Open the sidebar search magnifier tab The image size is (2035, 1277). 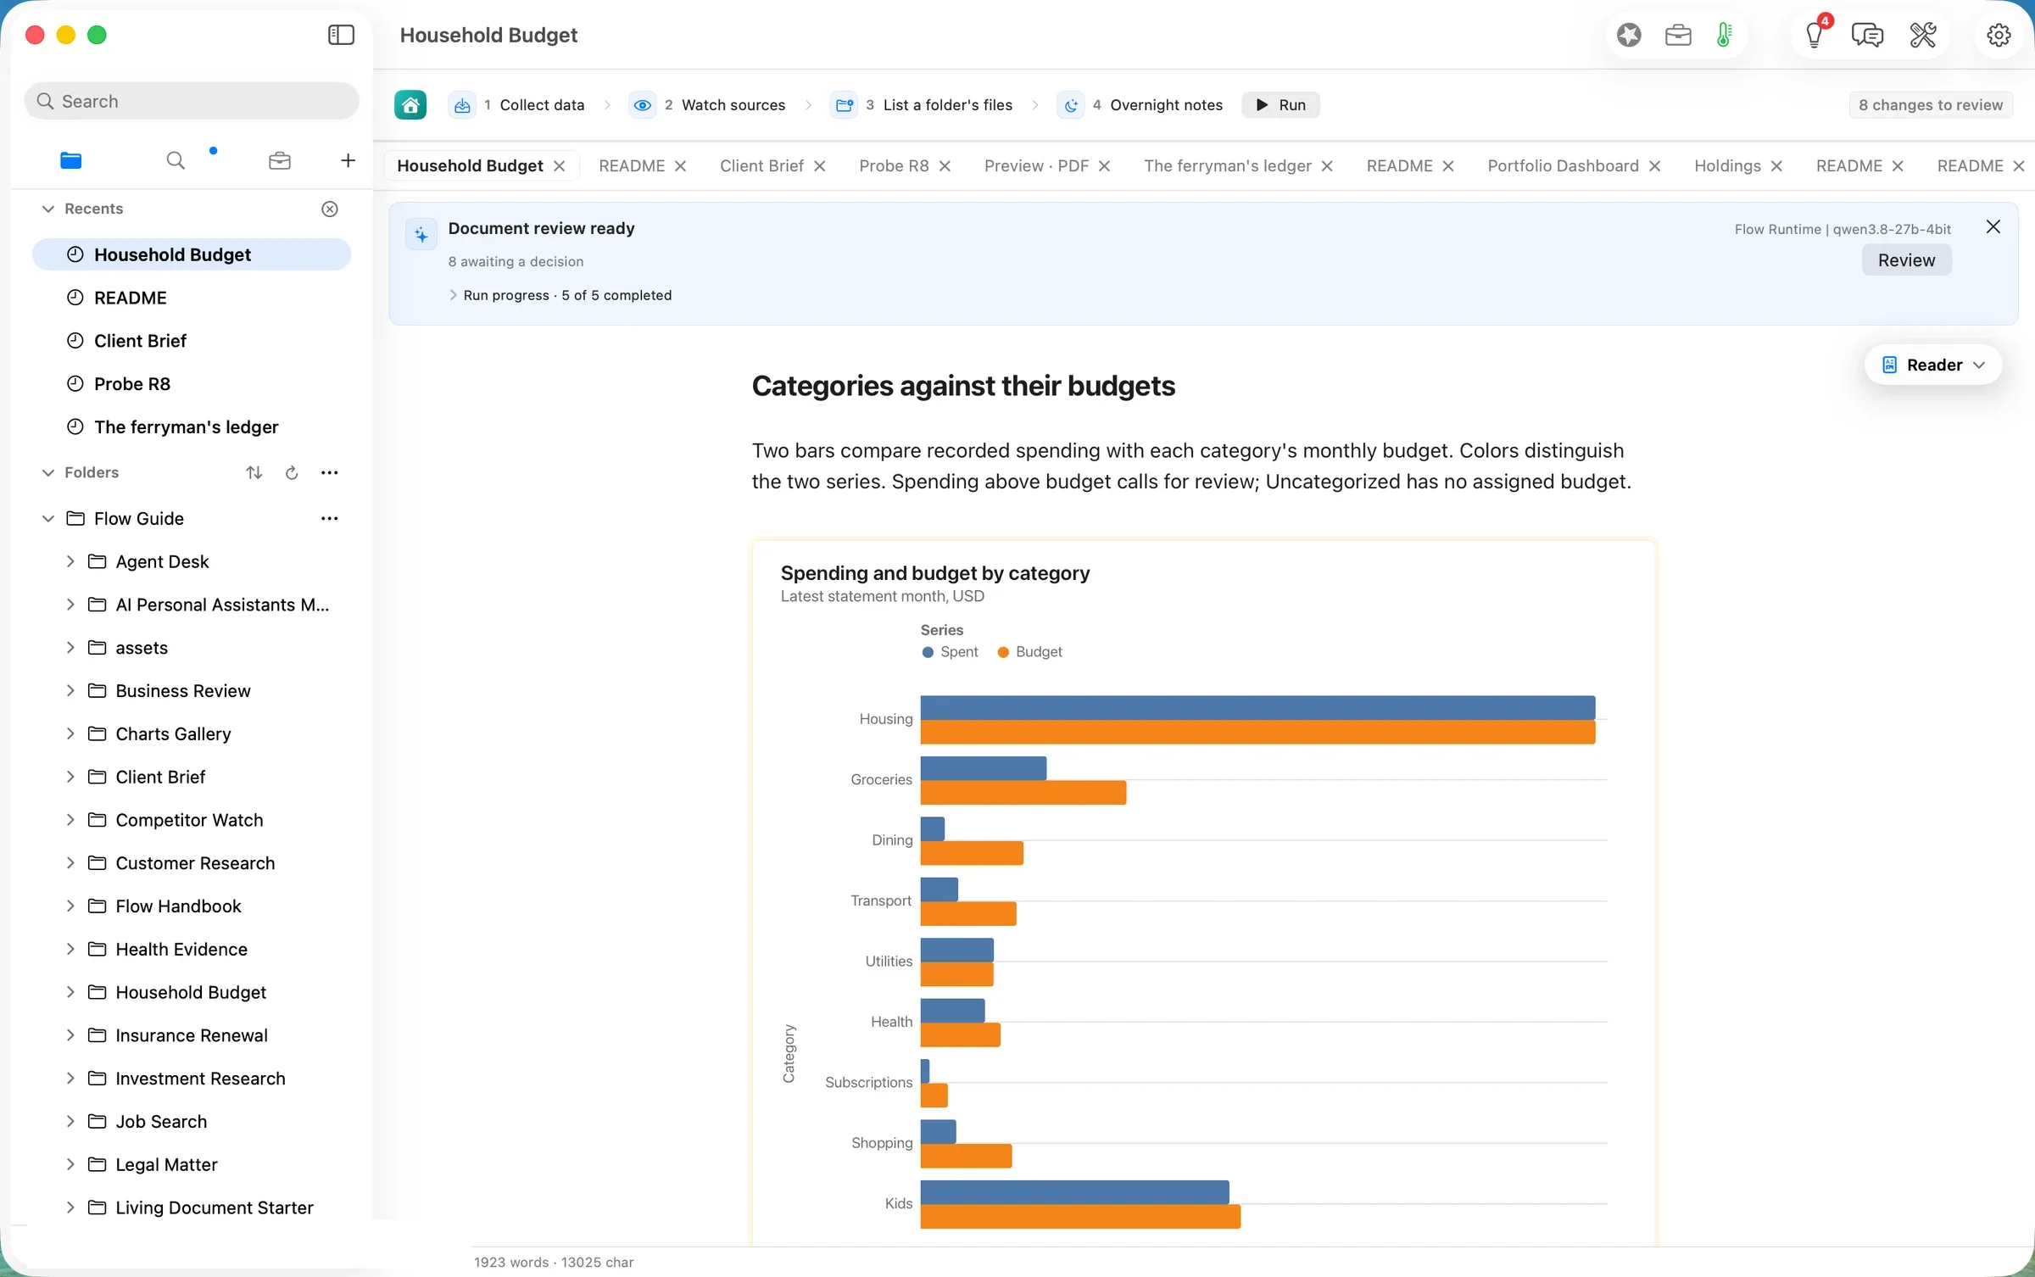[176, 160]
